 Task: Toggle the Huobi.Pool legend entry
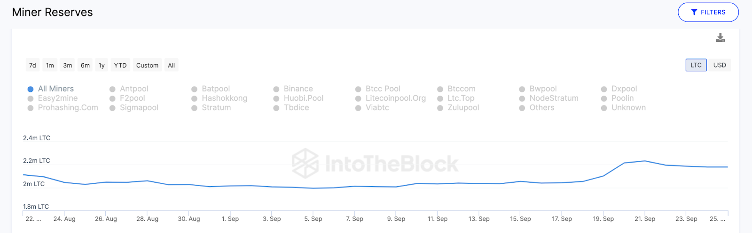(303, 98)
